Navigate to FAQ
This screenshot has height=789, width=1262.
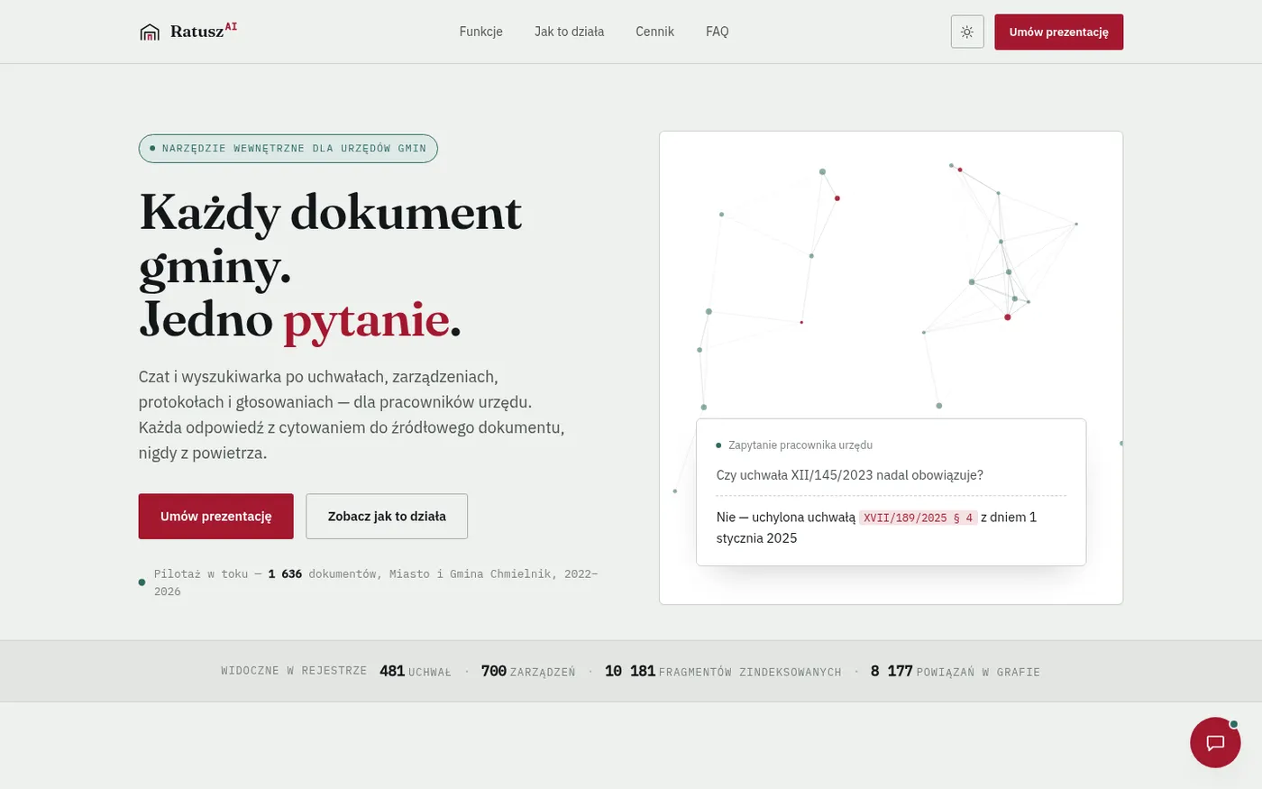pos(718,32)
